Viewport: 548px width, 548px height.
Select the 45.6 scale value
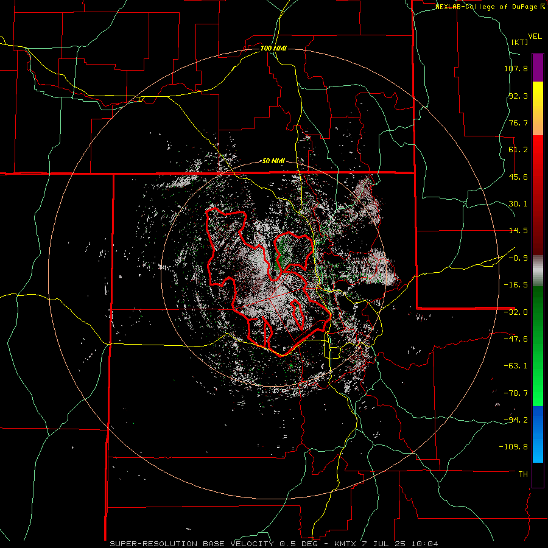(518, 177)
